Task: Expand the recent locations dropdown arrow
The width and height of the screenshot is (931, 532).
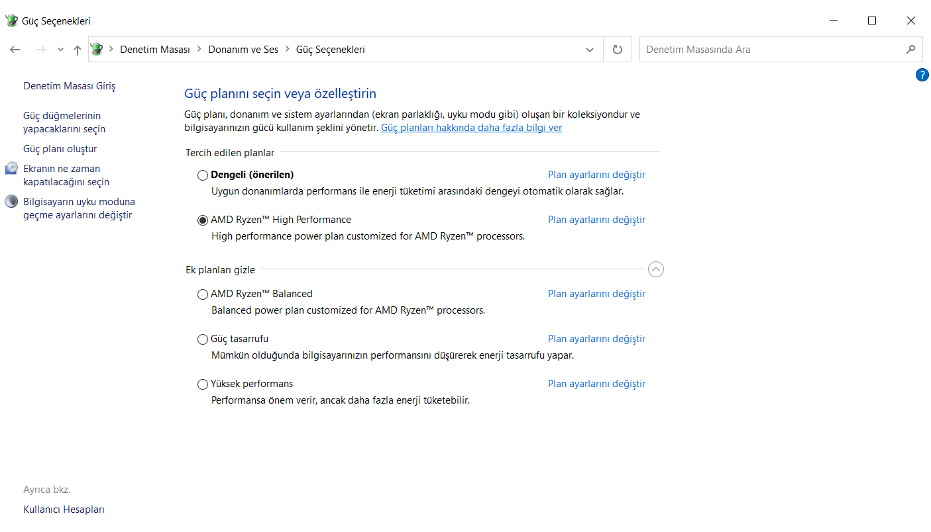Action: point(61,50)
